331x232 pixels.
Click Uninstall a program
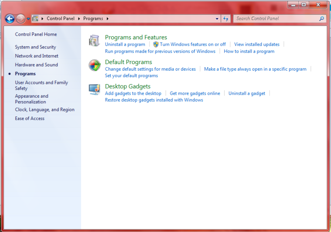point(125,44)
